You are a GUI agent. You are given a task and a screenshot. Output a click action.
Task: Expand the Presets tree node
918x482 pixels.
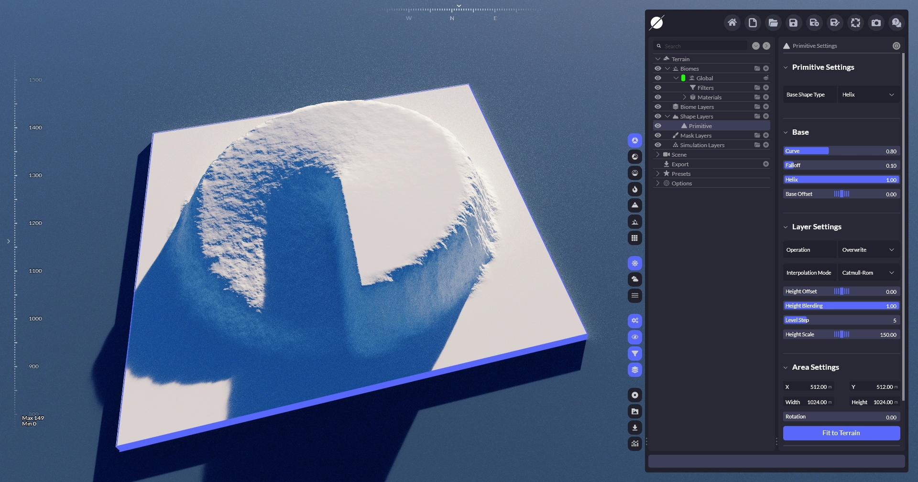658,173
